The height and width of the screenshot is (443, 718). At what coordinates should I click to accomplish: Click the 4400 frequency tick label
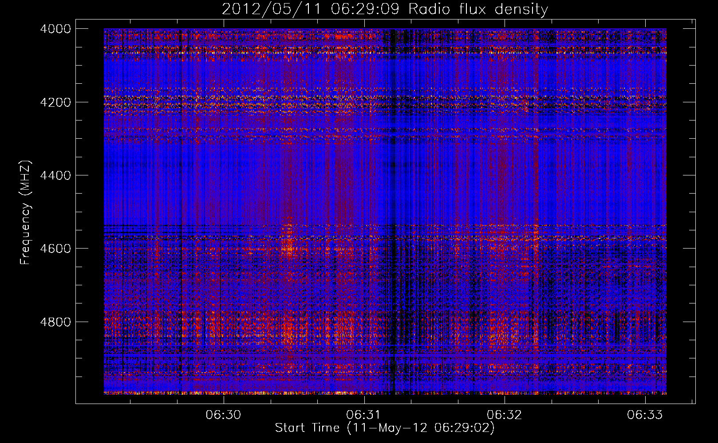55,175
